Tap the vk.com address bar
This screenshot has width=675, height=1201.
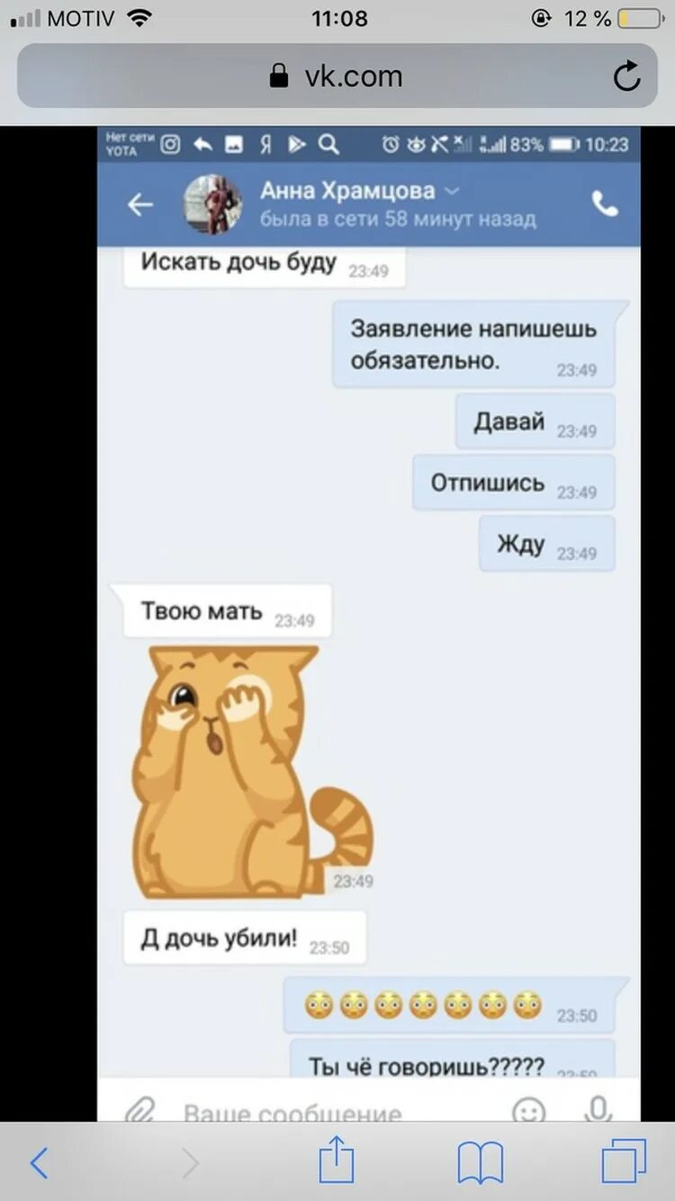[x=337, y=77]
